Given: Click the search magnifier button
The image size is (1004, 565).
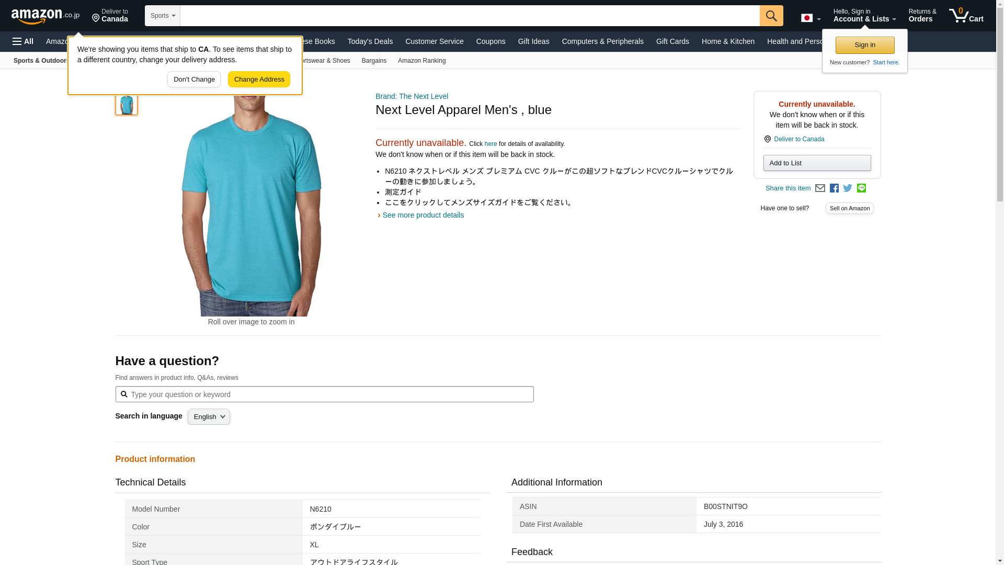Looking at the screenshot, I should (771, 16).
